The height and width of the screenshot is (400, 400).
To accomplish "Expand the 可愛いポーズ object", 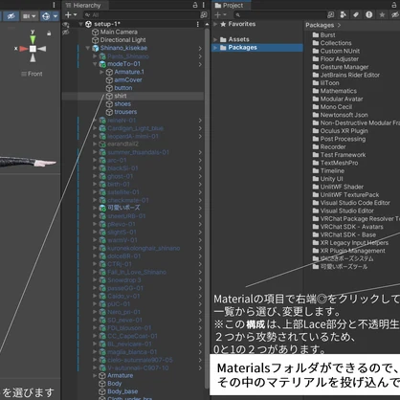I will pos(95,208).
